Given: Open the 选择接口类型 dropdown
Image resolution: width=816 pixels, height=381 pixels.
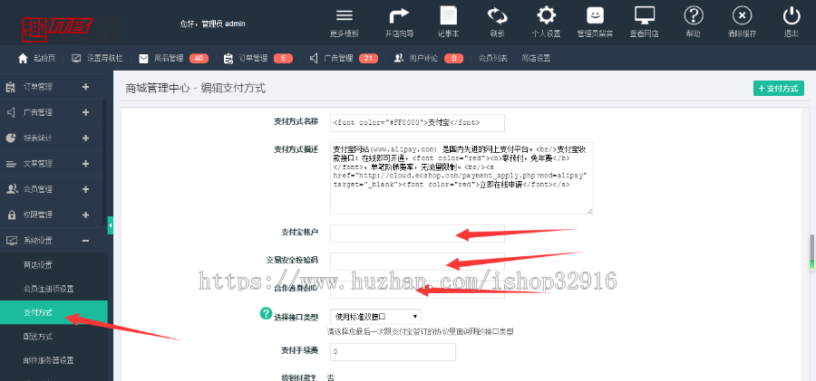Looking at the screenshot, I should pos(375,316).
